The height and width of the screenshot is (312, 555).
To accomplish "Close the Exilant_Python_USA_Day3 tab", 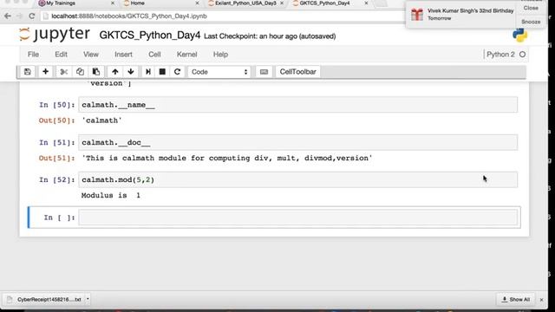I will pyautogui.click(x=282, y=3).
